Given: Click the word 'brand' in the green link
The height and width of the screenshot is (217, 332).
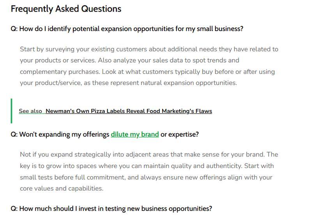Looking at the screenshot, I should pyautogui.click(x=150, y=135).
